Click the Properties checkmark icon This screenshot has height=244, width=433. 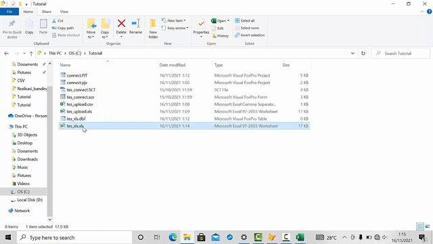click(x=201, y=24)
